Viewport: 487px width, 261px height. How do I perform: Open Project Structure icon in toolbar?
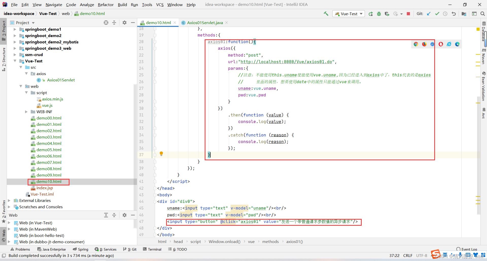click(464, 14)
